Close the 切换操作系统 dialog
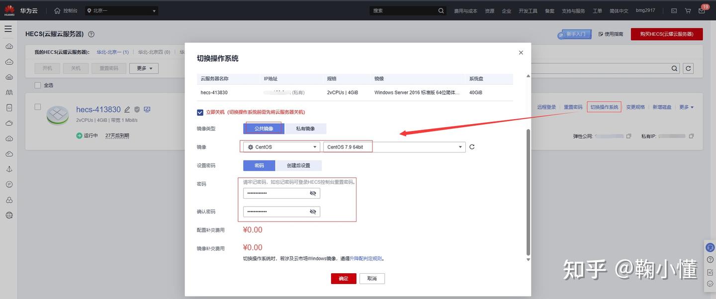Screen dimensions: 716x299 click(521, 53)
